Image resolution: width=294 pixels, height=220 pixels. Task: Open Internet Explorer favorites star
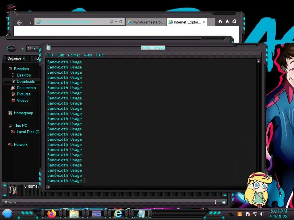point(227,21)
